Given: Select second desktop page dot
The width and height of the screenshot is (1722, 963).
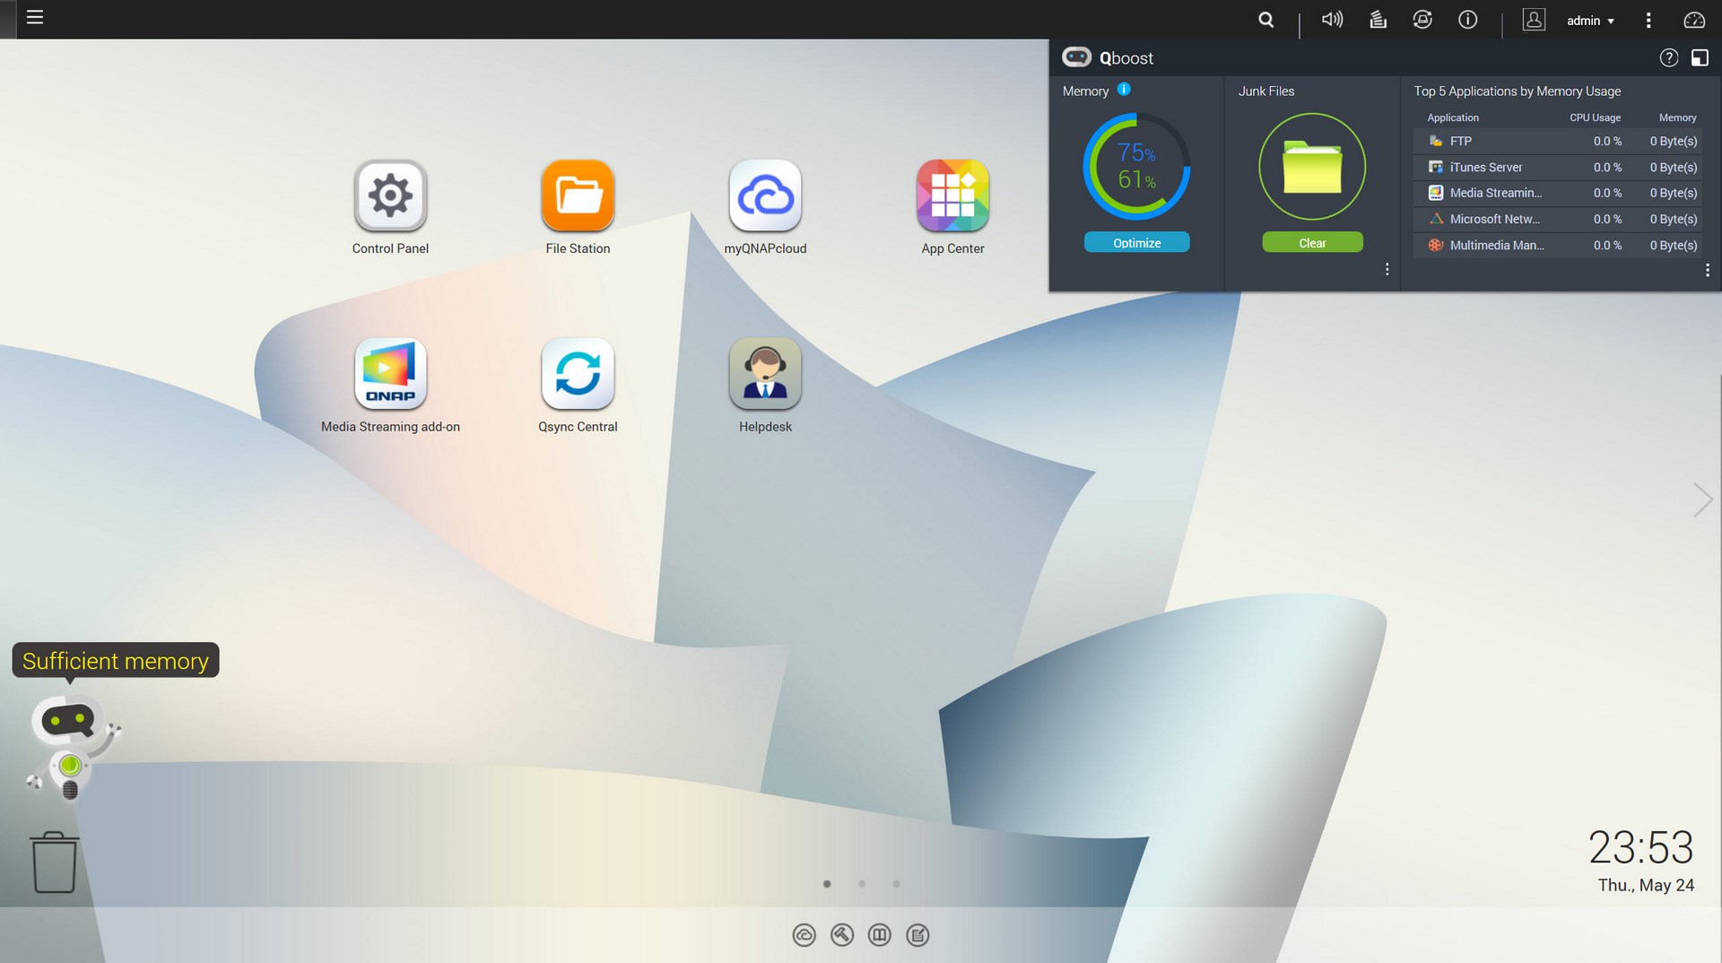Looking at the screenshot, I should pyautogui.click(x=862, y=884).
